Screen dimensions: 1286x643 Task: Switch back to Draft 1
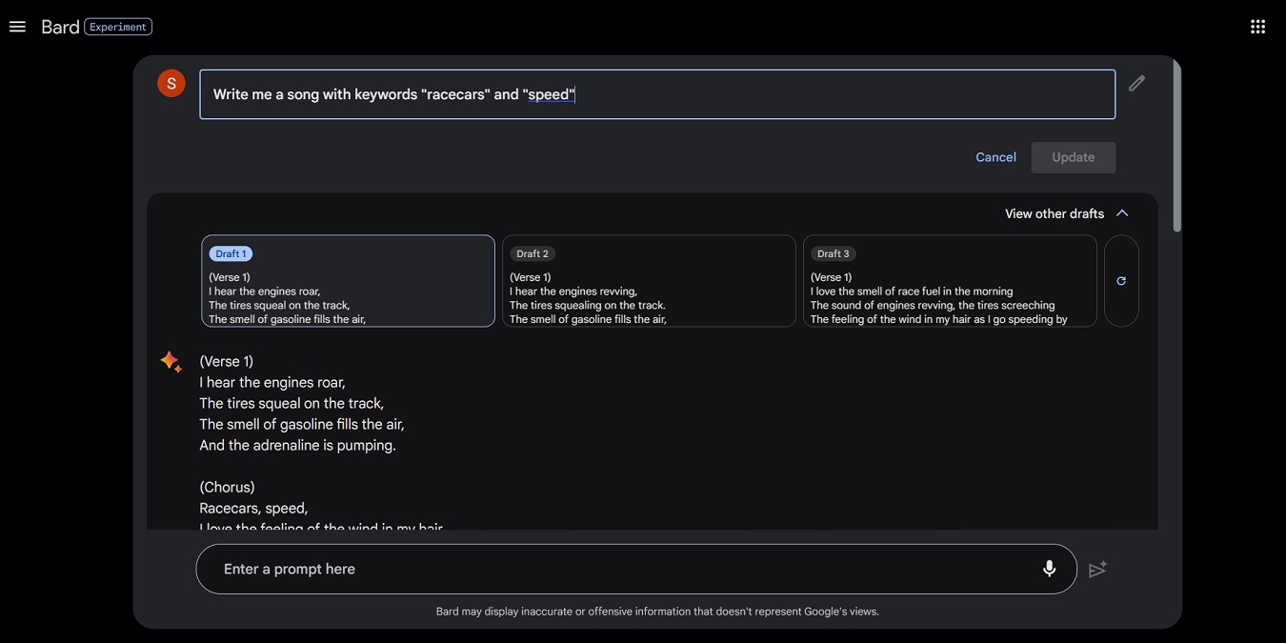point(348,281)
